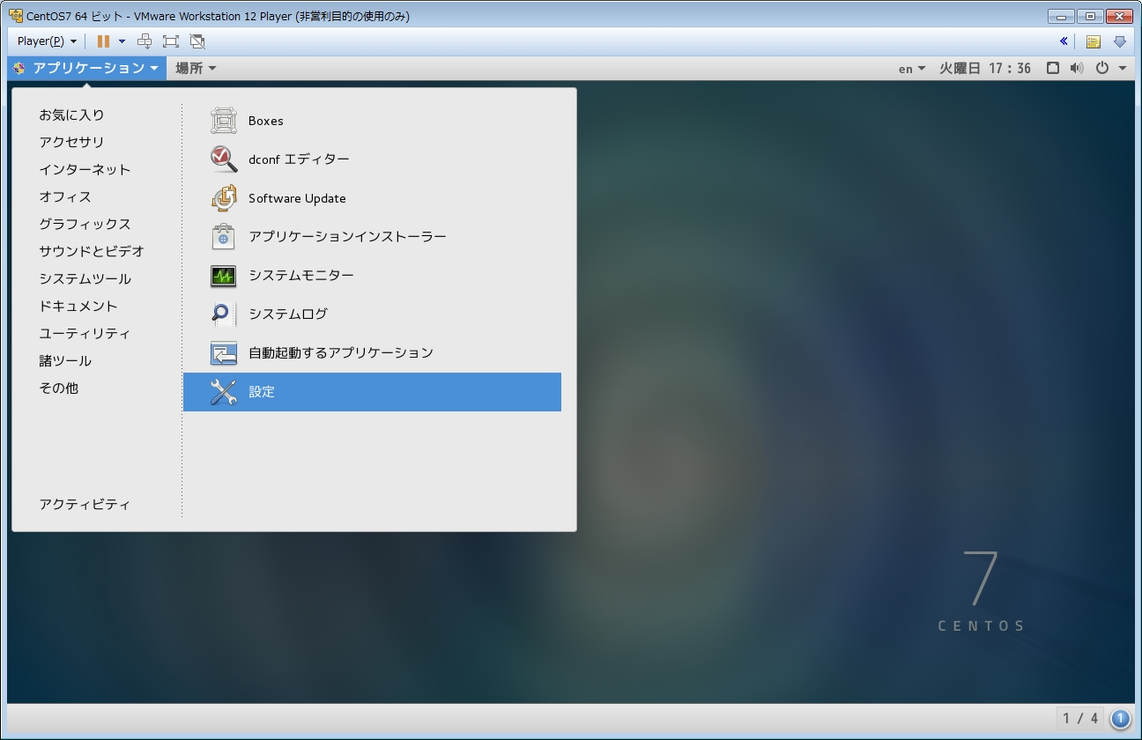
Task: Open システムモニター (System Monitor)
Action: 300,276
